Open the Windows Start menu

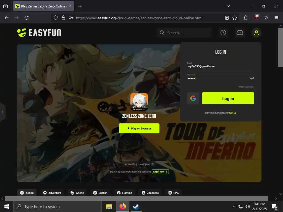pyautogui.click(x=7, y=206)
